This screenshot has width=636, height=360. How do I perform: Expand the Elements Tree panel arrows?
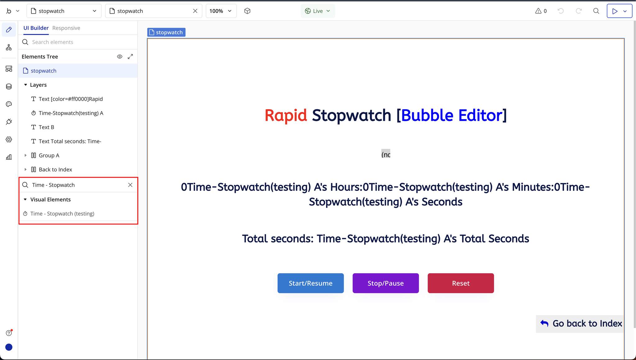[130, 56]
